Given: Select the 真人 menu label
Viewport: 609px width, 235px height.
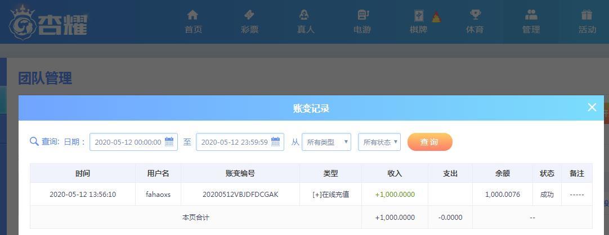Looking at the screenshot, I should point(306,29).
